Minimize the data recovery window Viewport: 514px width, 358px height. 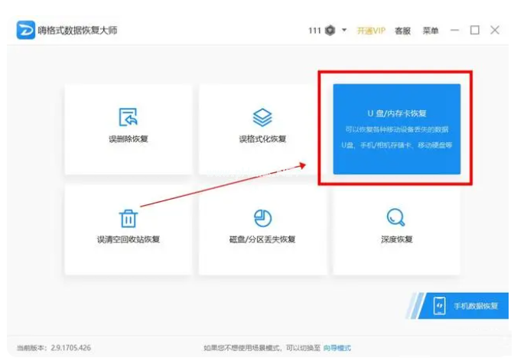tap(455, 31)
